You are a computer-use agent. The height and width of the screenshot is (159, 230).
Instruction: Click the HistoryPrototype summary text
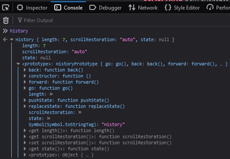(x=142, y=64)
